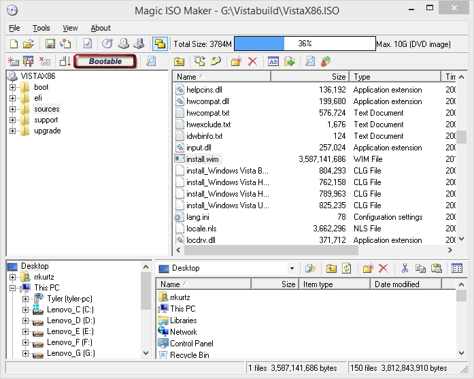Collapse the This PC tree node
The image size is (474, 379).
pyautogui.click(x=12, y=288)
